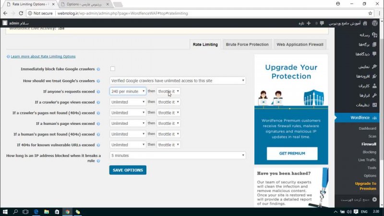Open the 240 per minute requests dropdown
384x216 pixels.
(128, 91)
